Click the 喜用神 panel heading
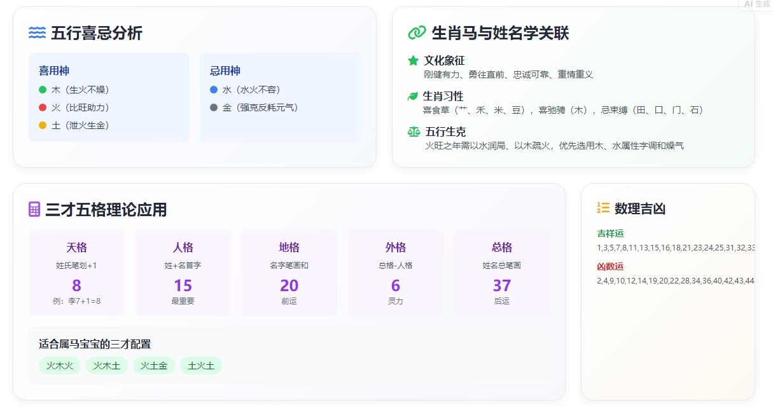773x410 pixels. tap(54, 71)
